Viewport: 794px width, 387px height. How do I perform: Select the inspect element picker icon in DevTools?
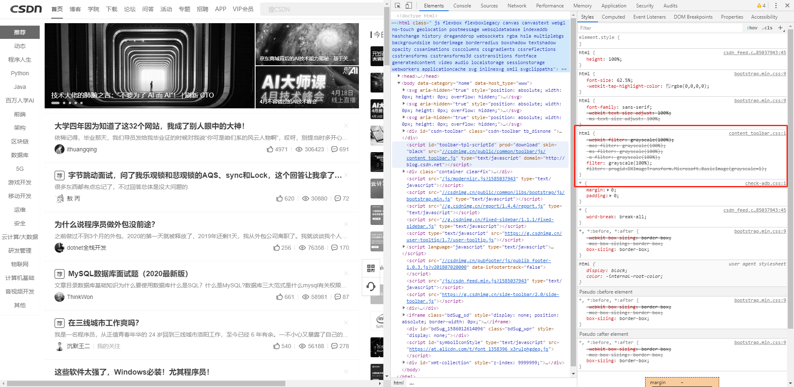(x=397, y=5)
